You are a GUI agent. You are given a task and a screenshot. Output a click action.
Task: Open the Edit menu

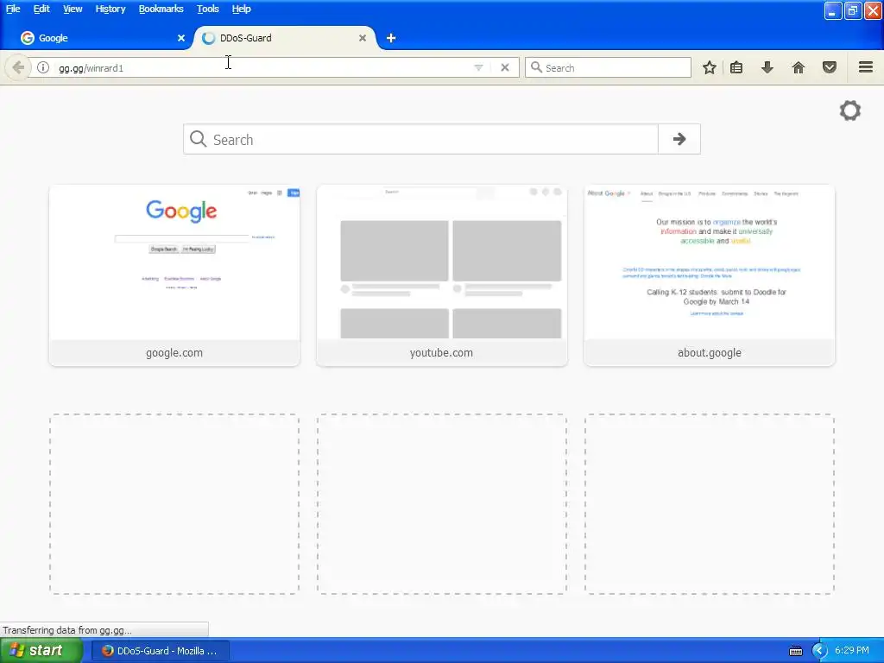click(x=41, y=9)
